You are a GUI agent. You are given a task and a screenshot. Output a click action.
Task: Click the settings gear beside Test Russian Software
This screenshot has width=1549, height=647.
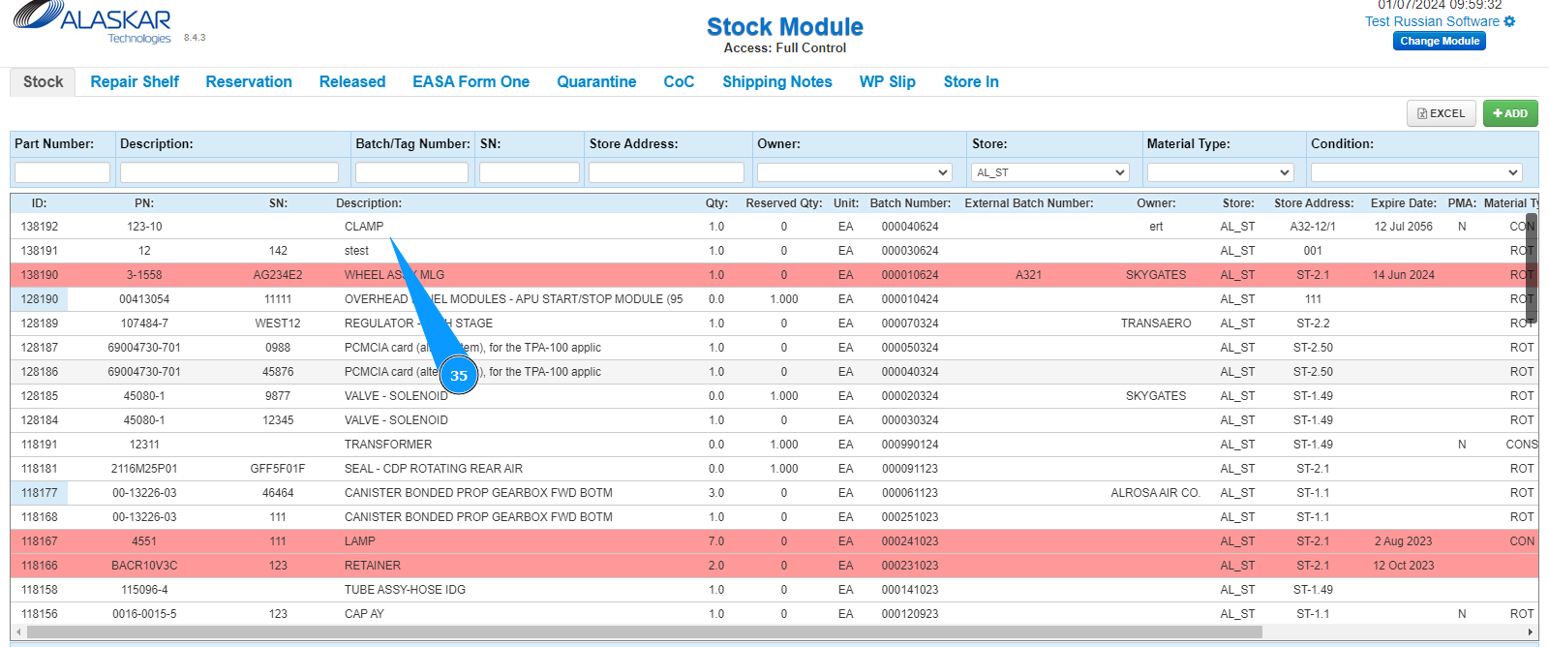(x=1509, y=21)
